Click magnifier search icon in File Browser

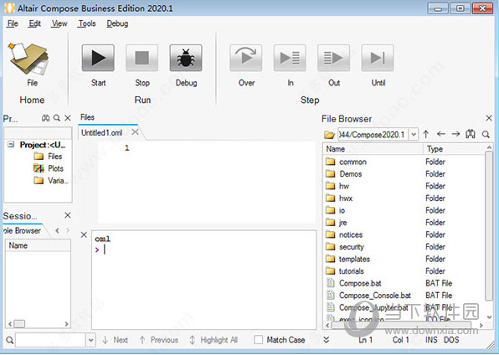(x=486, y=134)
